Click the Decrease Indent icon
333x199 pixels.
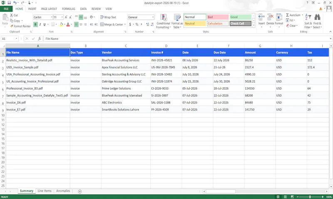pyautogui.click(x=91, y=25)
